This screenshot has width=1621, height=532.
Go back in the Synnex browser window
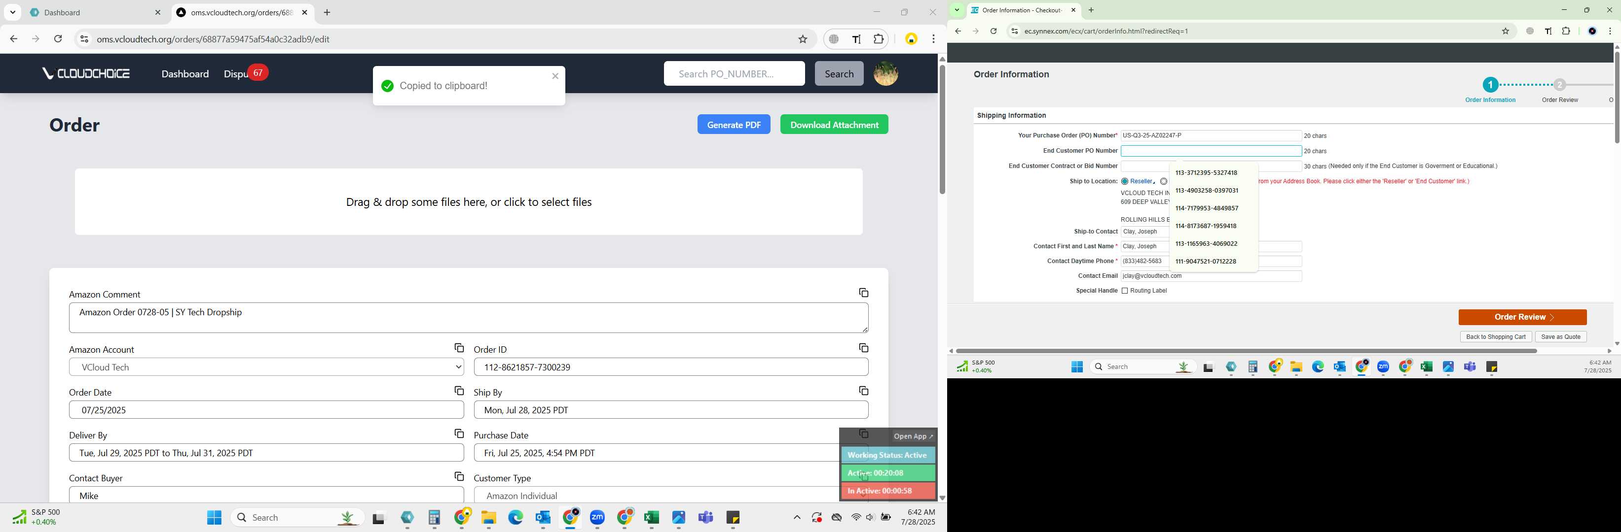point(958,31)
